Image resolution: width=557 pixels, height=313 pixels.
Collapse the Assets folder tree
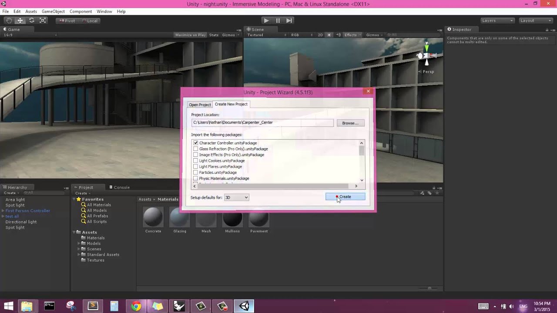[74, 233]
